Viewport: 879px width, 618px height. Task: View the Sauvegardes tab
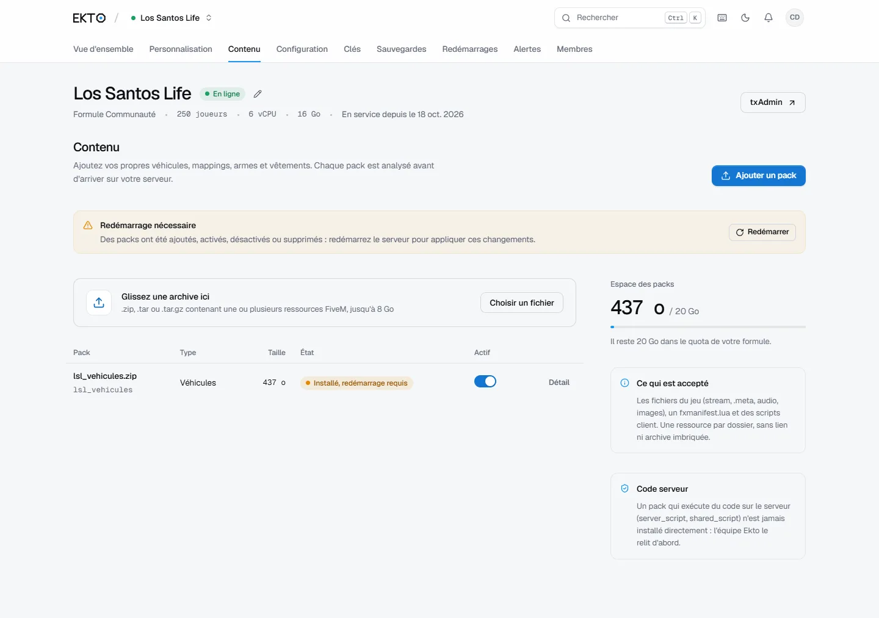tap(402, 49)
